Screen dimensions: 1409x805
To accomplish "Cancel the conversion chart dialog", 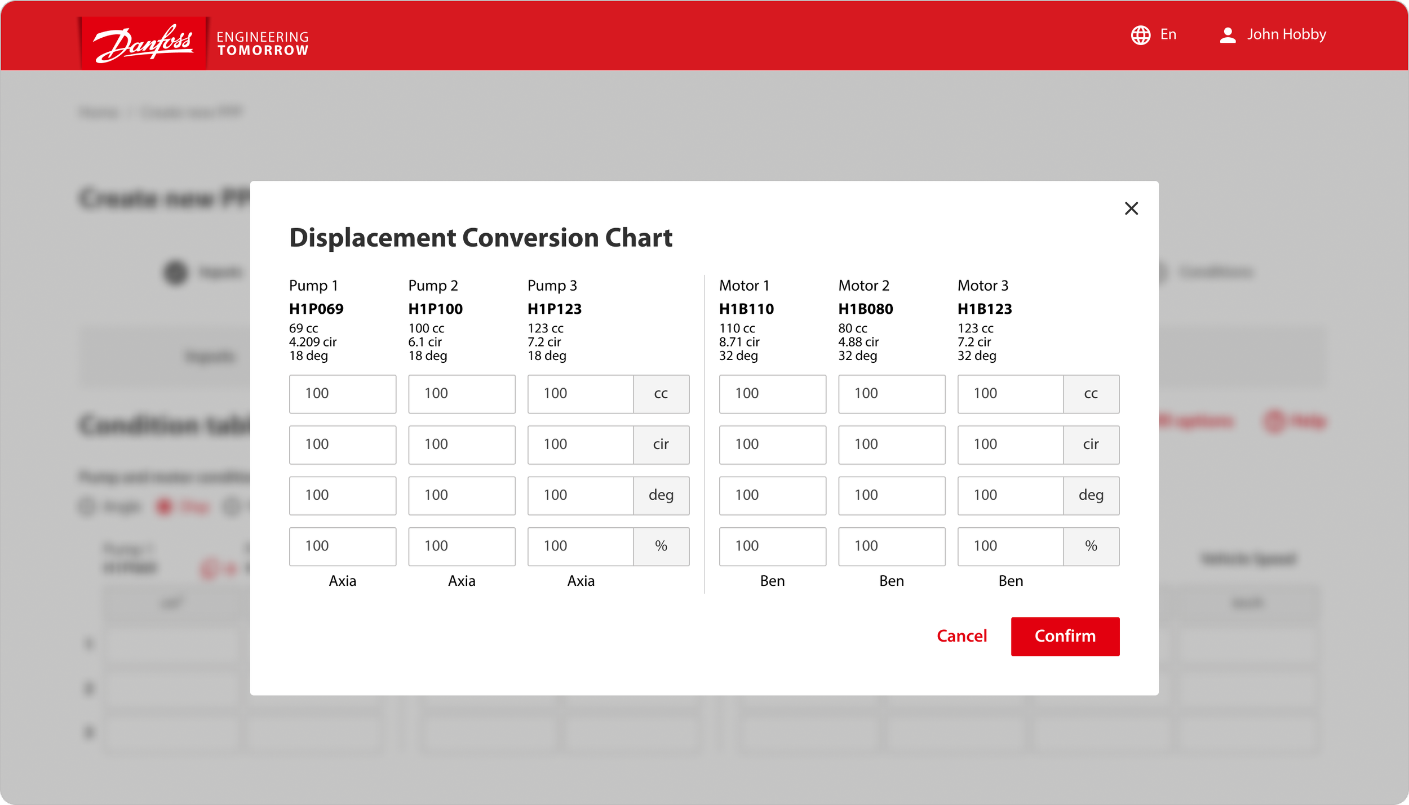I will 962,636.
